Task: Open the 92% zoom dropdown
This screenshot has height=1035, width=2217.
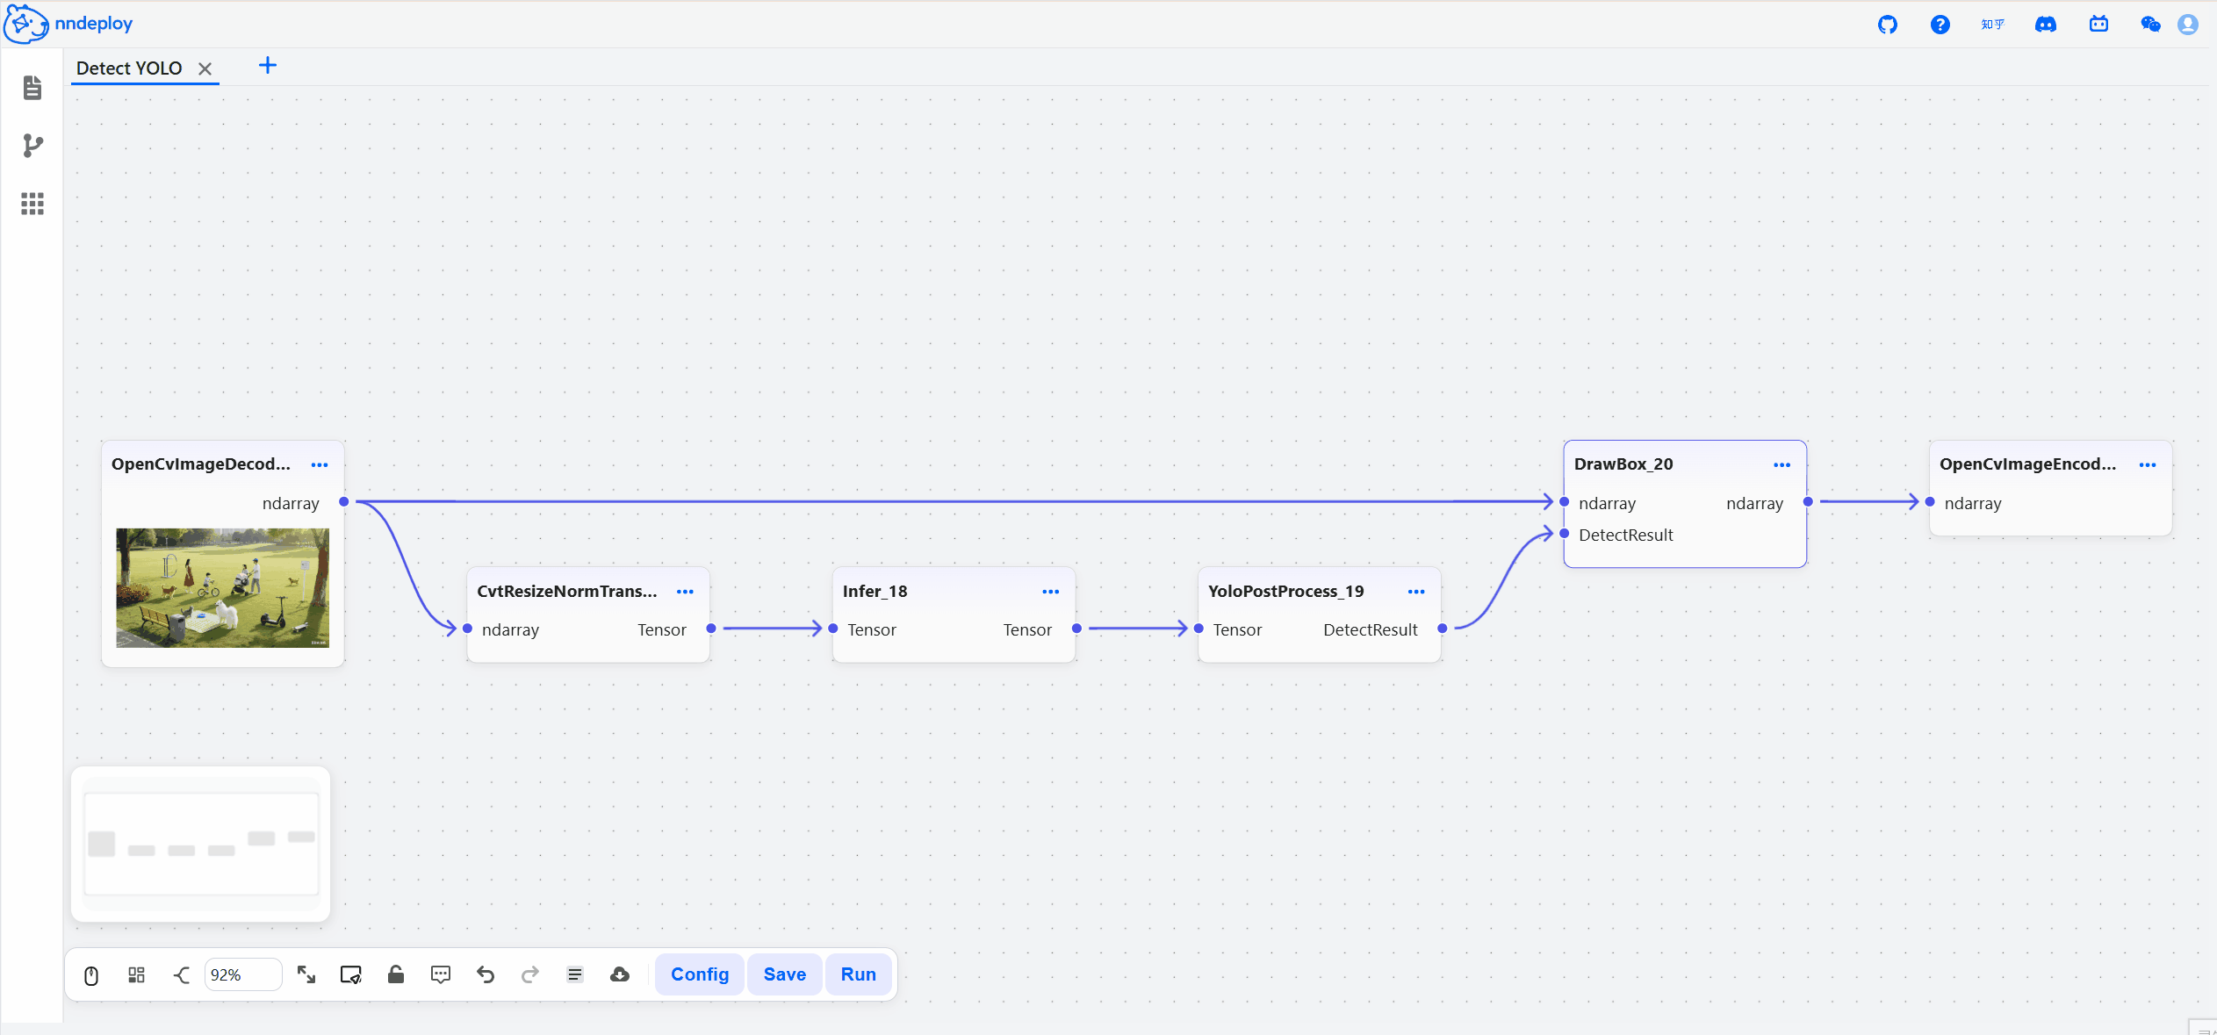Action: 242,974
